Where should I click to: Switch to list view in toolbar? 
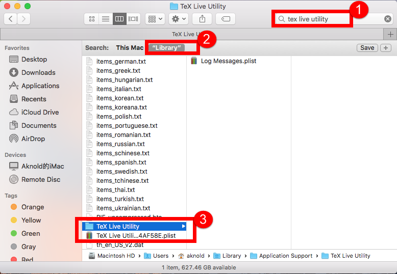pyautogui.click(x=106, y=19)
